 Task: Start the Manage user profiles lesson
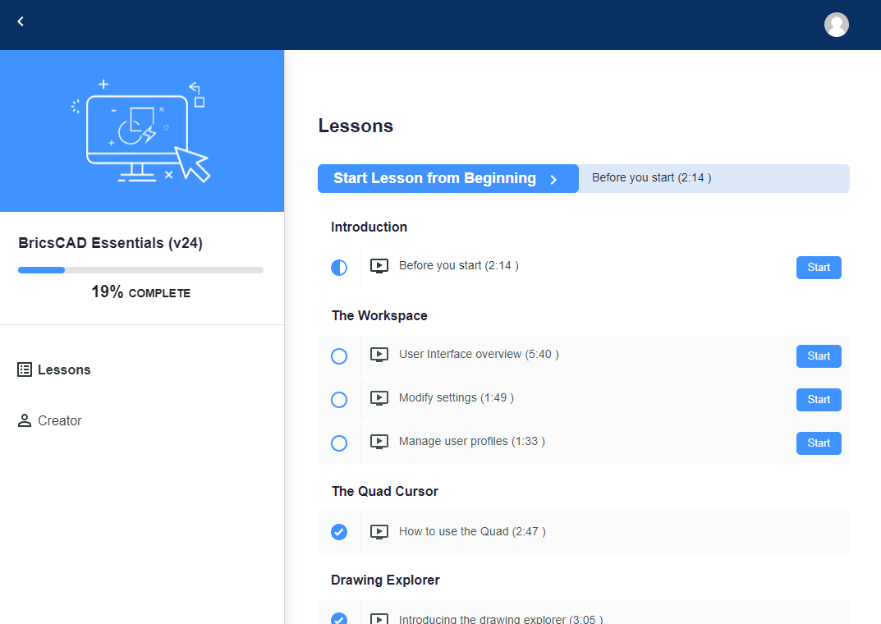pos(819,443)
